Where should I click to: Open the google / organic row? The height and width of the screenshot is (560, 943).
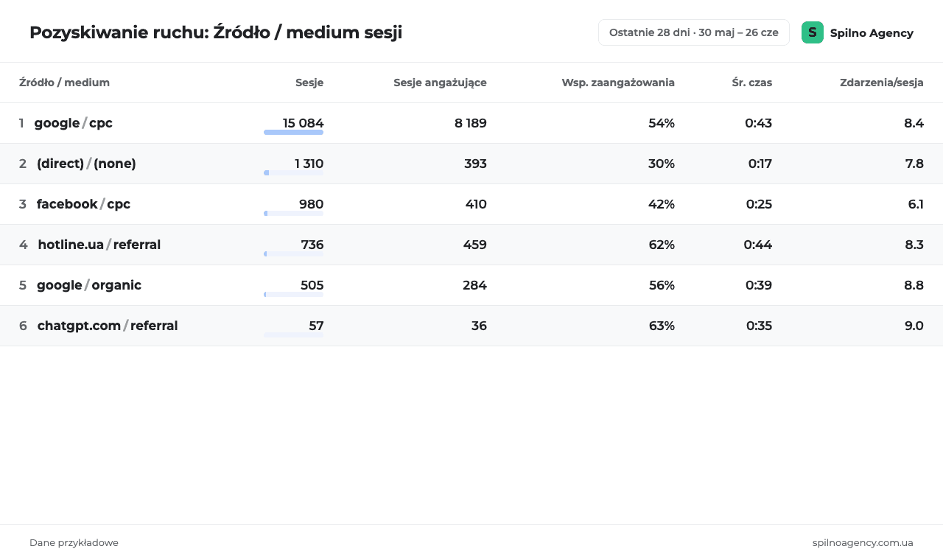coord(471,285)
